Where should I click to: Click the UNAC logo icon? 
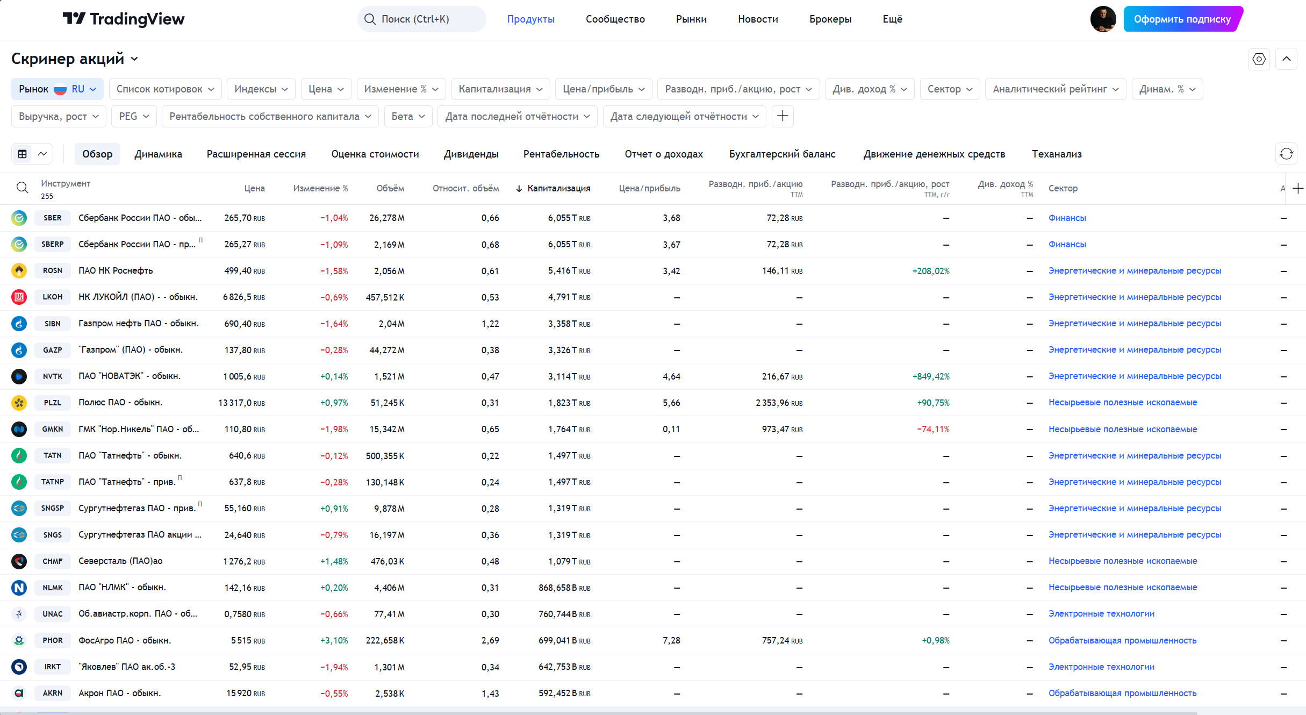coord(19,614)
